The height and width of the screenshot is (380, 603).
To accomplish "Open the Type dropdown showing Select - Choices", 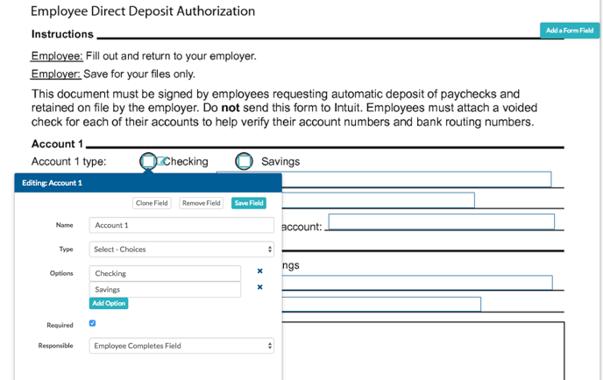I will 181,249.
